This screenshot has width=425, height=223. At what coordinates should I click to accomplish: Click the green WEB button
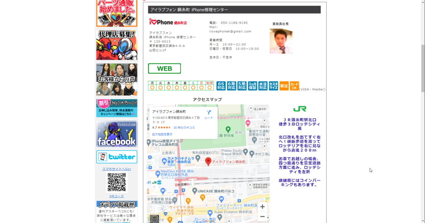[164, 68]
